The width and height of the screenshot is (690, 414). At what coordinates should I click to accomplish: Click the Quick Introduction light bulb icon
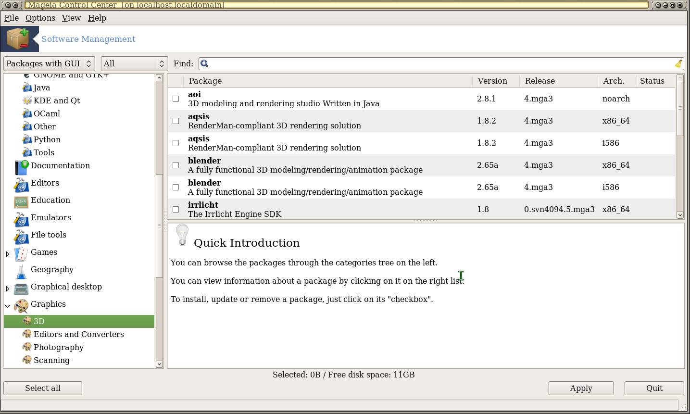(182, 235)
